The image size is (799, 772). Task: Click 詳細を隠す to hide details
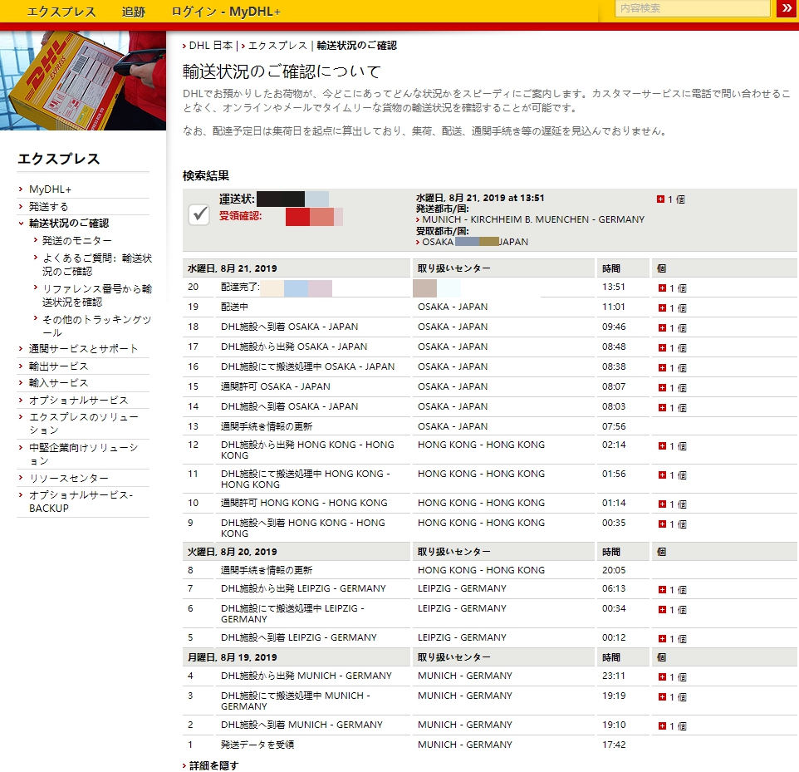(213, 765)
